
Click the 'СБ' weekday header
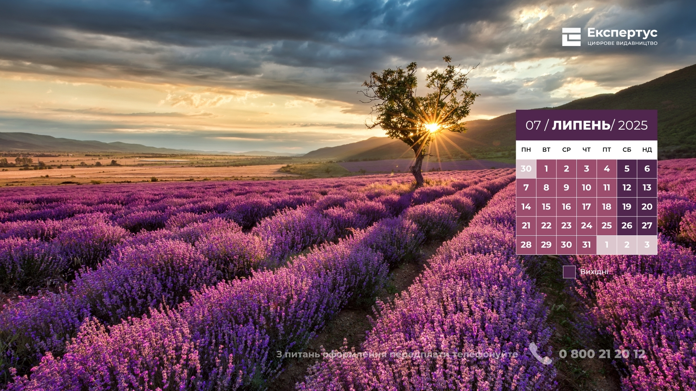[627, 150]
